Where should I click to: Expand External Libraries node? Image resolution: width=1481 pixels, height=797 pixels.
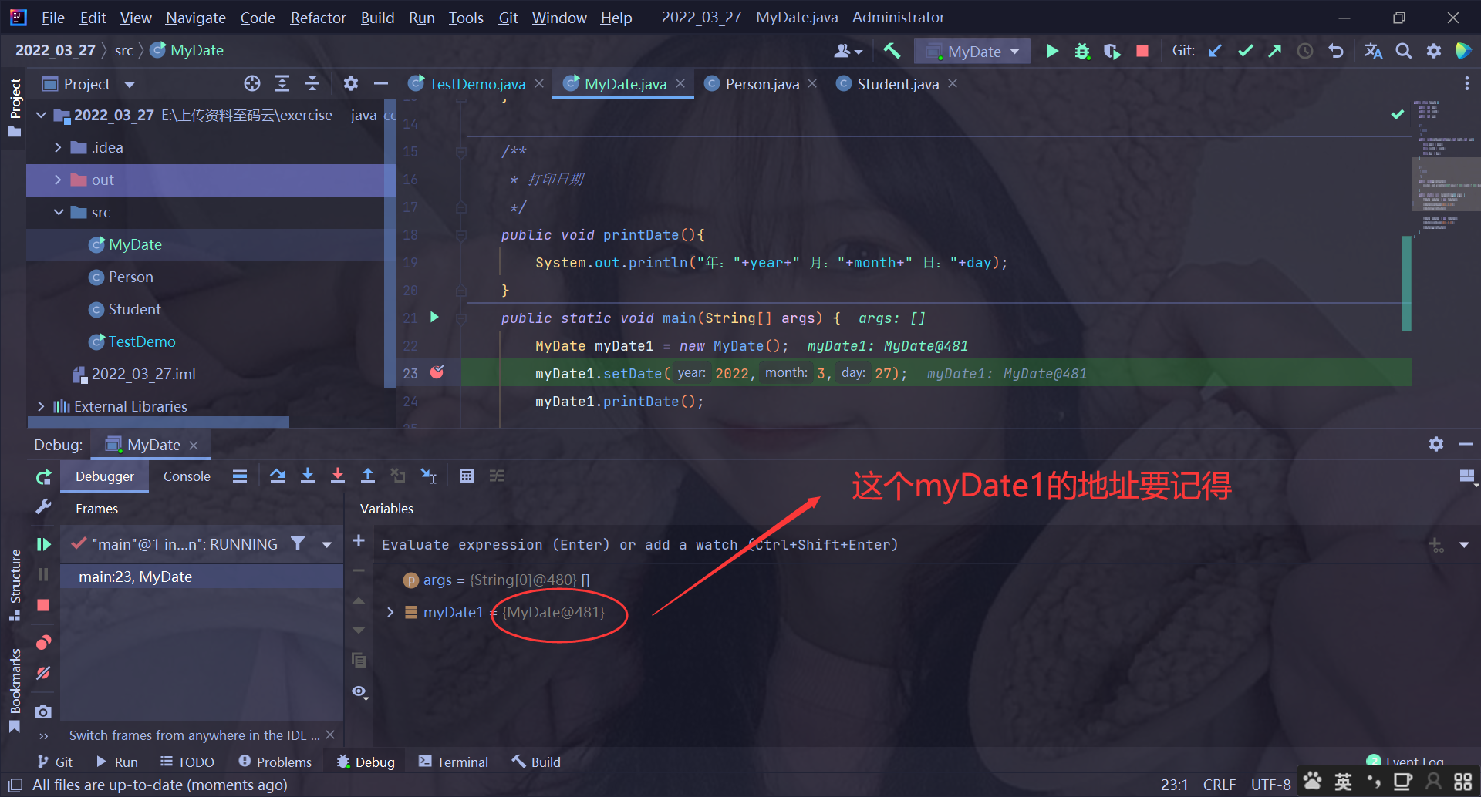[41, 406]
